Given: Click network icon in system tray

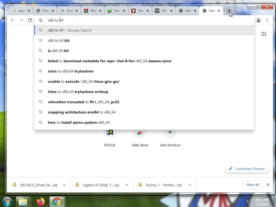Looking at the screenshot, I should tap(249, 202).
